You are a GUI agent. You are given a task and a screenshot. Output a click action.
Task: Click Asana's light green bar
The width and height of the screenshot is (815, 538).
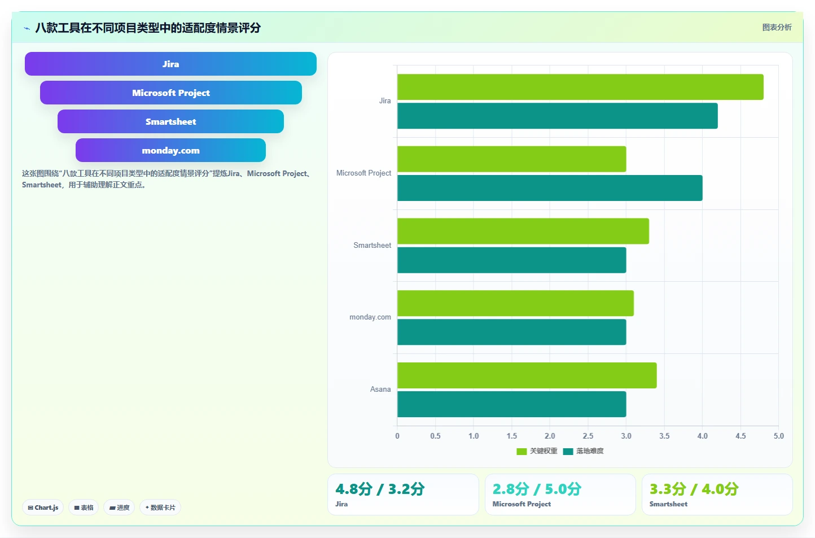(527, 375)
